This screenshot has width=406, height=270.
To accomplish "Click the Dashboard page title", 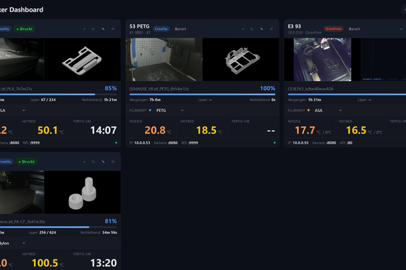I will 22,10.
